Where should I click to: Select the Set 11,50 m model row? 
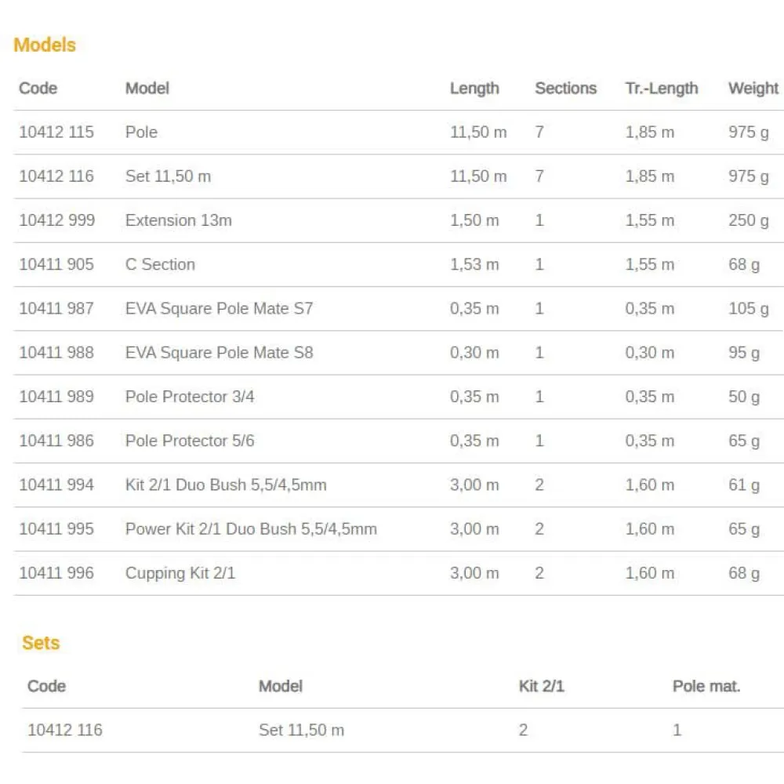(168, 176)
